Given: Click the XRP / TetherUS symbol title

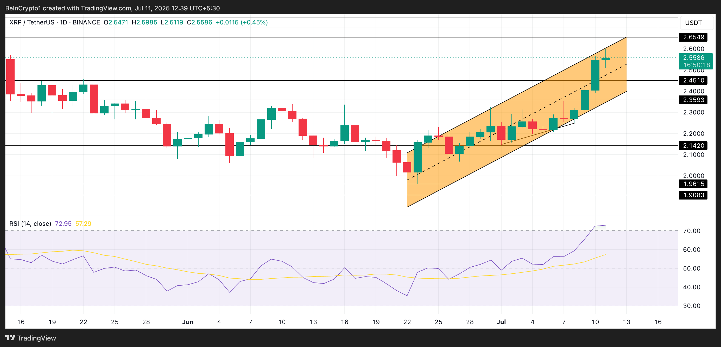Looking at the screenshot, I should [32, 22].
